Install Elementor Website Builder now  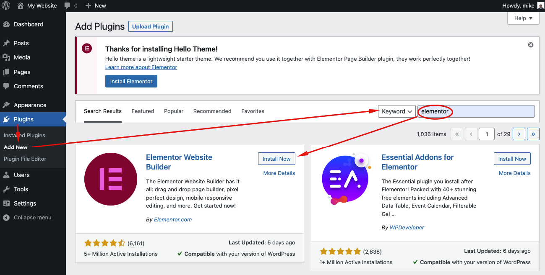[276, 159]
